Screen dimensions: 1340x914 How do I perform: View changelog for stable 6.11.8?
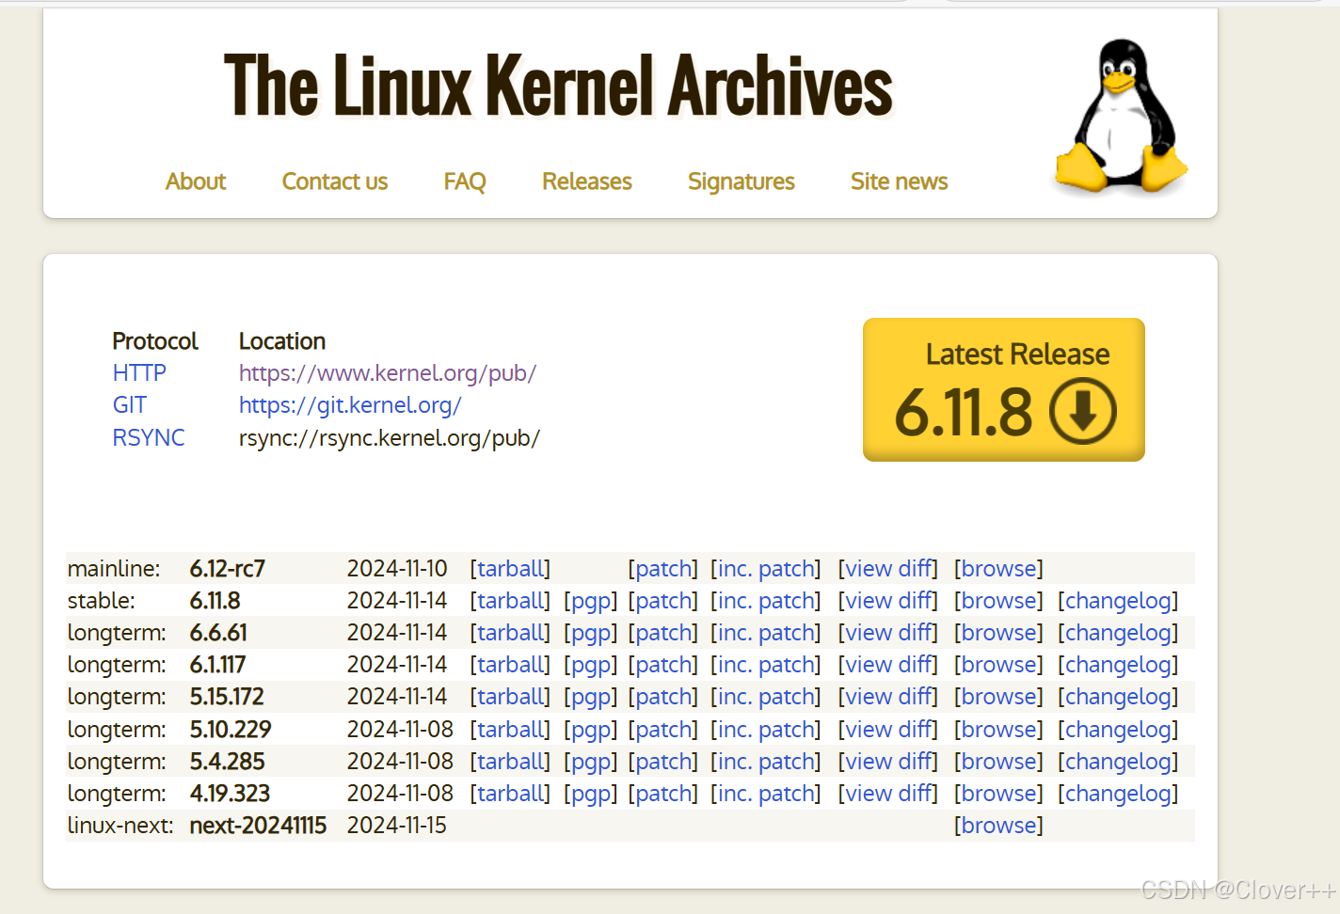pyautogui.click(x=1118, y=601)
